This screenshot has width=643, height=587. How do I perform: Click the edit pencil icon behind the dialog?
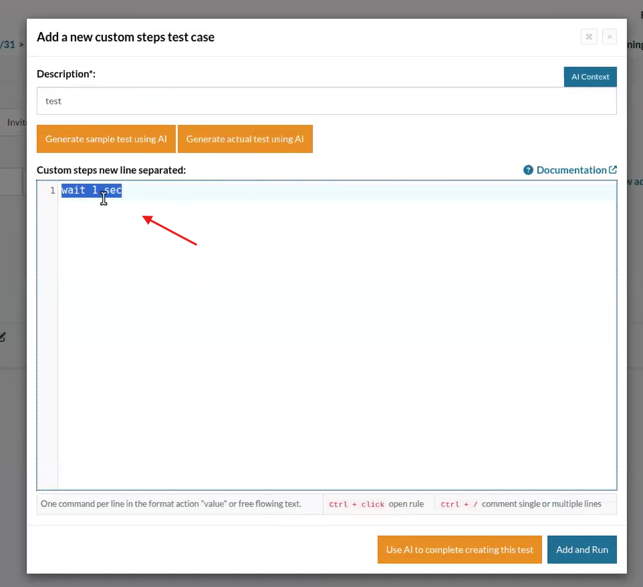3,337
